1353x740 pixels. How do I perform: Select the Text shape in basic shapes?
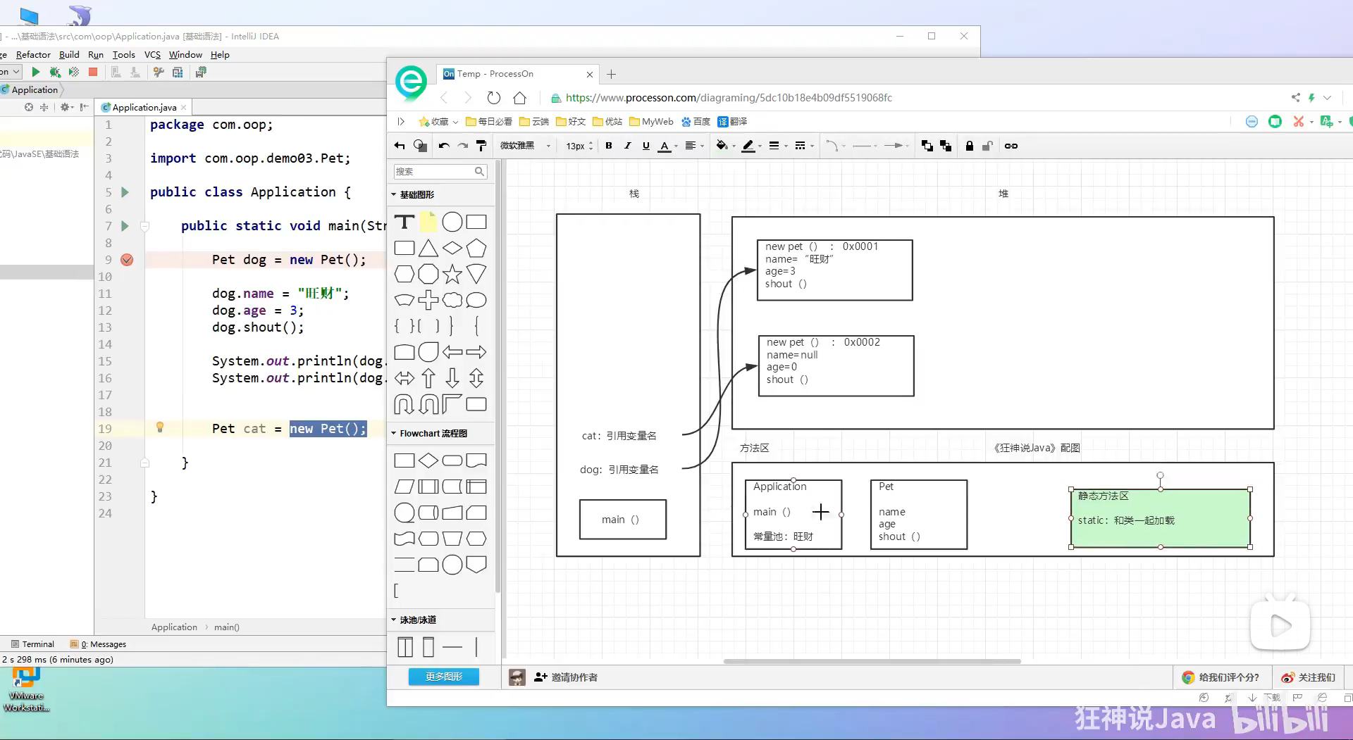point(404,222)
